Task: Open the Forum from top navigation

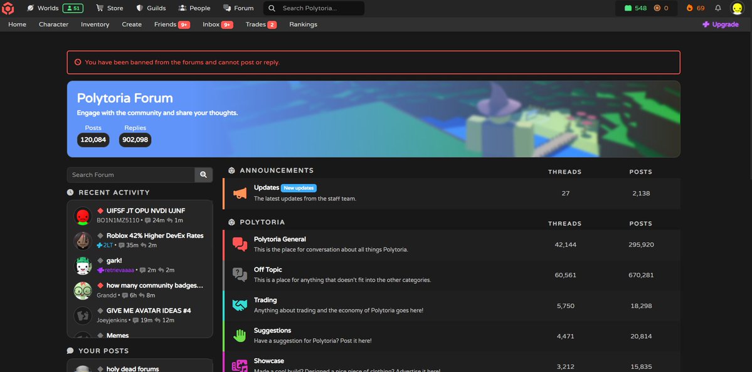Action: click(238, 8)
